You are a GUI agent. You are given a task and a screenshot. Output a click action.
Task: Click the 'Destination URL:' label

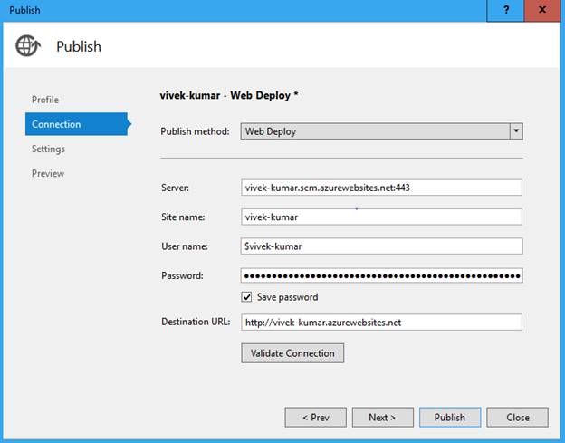[196, 322]
